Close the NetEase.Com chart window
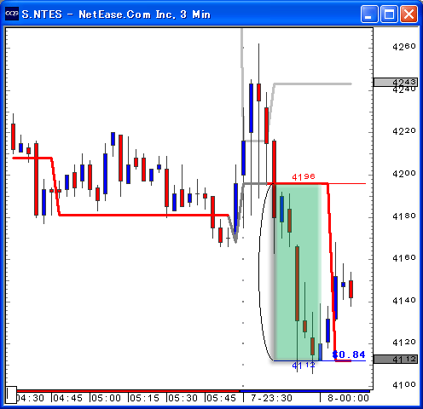The width and height of the screenshot is (423, 409). click(x=409, y=14)
